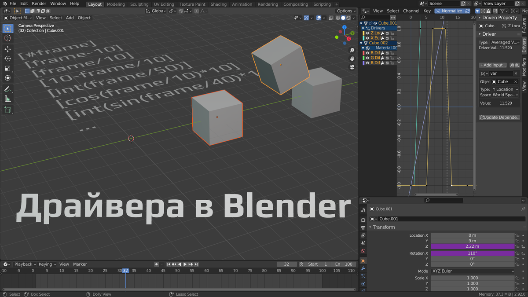Open the Render menu
The image size is (528, 297).
(x=39, y=4)
